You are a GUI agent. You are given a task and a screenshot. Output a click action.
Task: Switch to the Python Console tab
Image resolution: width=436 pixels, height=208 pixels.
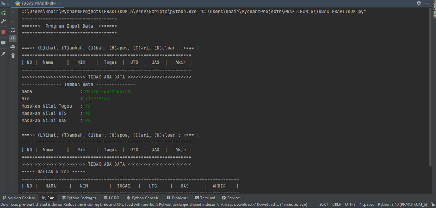click(143, 198)
